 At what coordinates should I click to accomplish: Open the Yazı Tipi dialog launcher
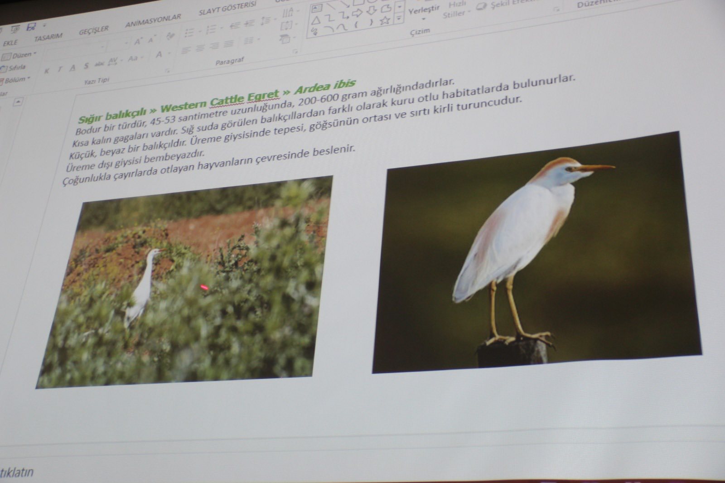pyautogui.click(x=167, y=71)
